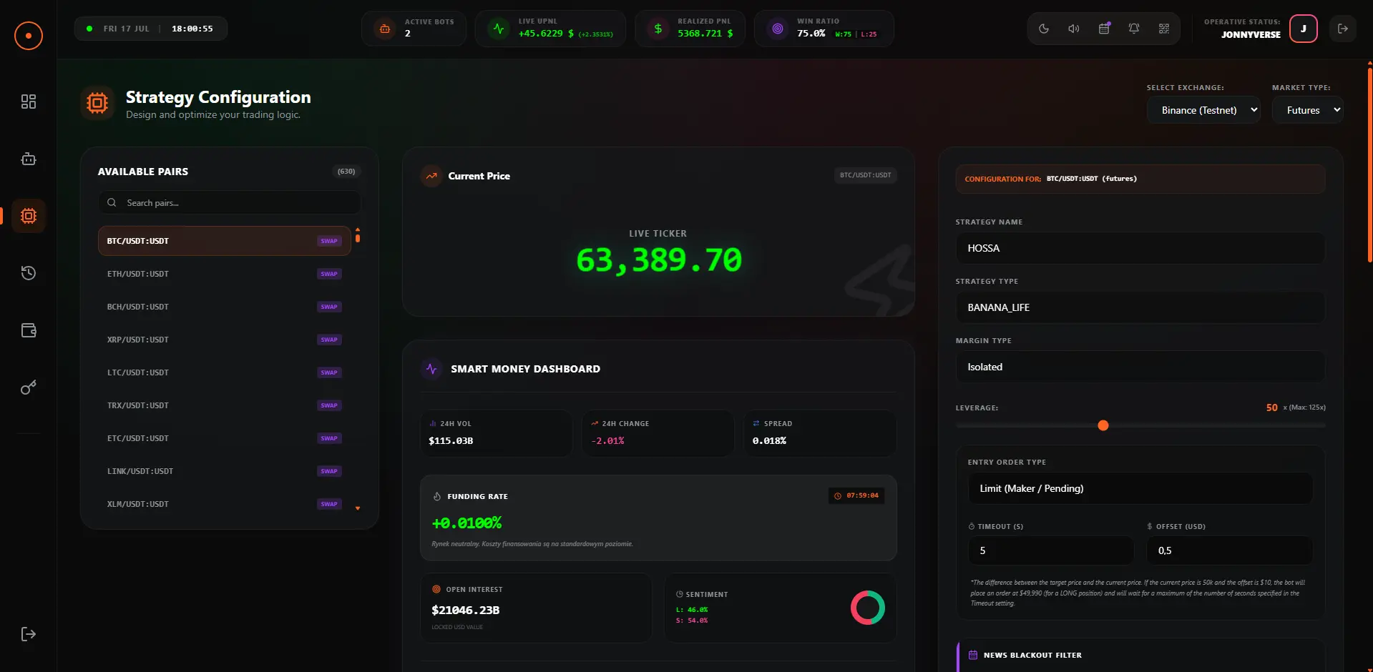Screen dimensions: 1373x672
Task: Click the Strategy Configuration chip icon
Action: pos(97,104)
